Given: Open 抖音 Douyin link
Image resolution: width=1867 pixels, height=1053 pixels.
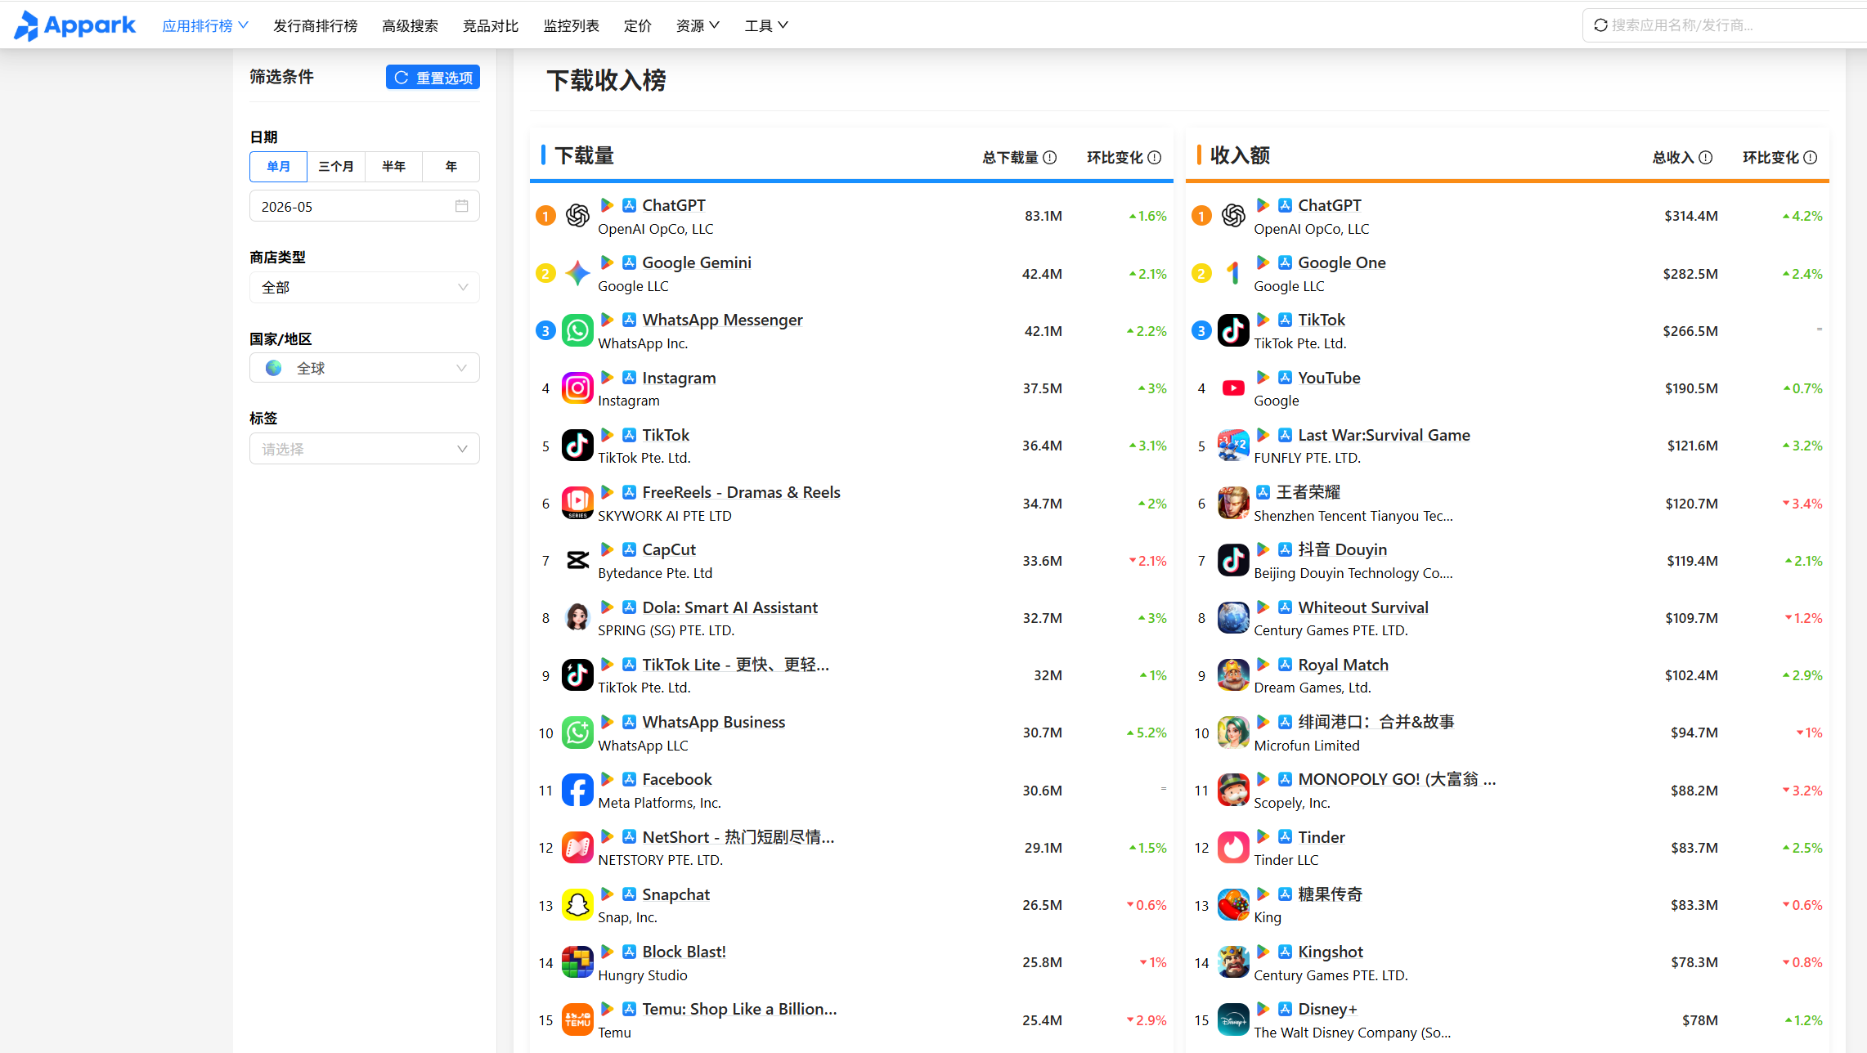Looking at the screenshot, I should [1343, 549].
